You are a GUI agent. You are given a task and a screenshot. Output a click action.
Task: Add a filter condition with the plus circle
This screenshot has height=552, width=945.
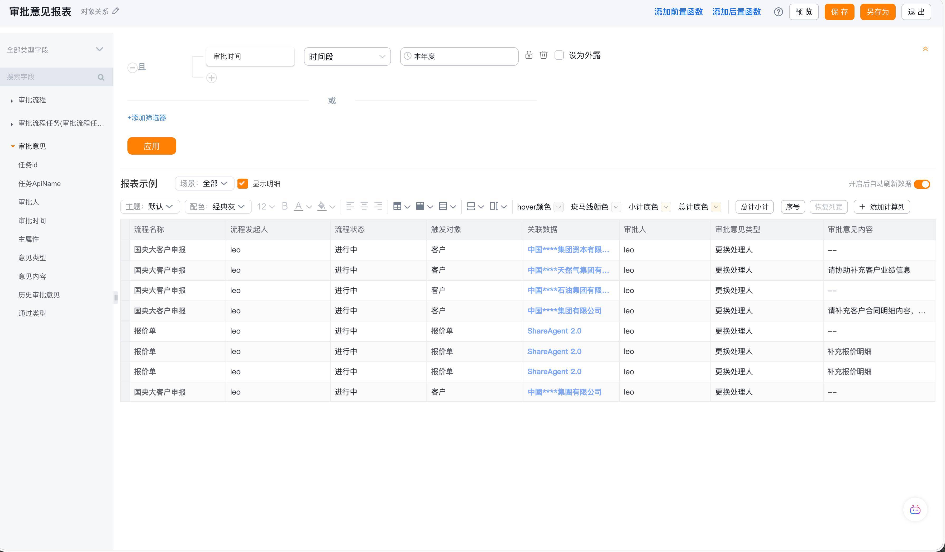click(x=212, y=78)
